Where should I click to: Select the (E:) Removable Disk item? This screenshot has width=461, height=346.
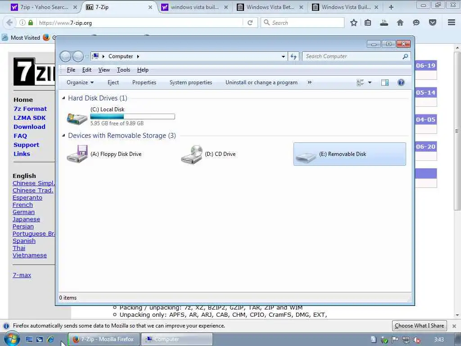coord(349,154)
